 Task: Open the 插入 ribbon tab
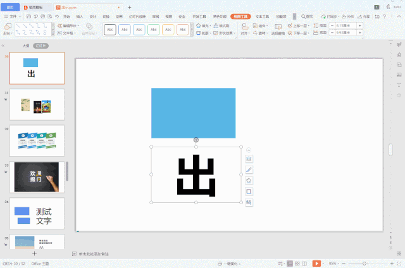pyautogui.click(x=80, y=16)
